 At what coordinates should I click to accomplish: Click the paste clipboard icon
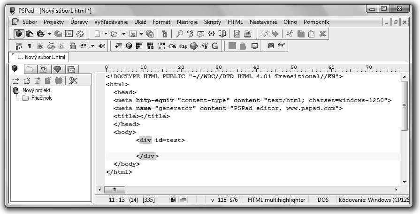(311, 34)
